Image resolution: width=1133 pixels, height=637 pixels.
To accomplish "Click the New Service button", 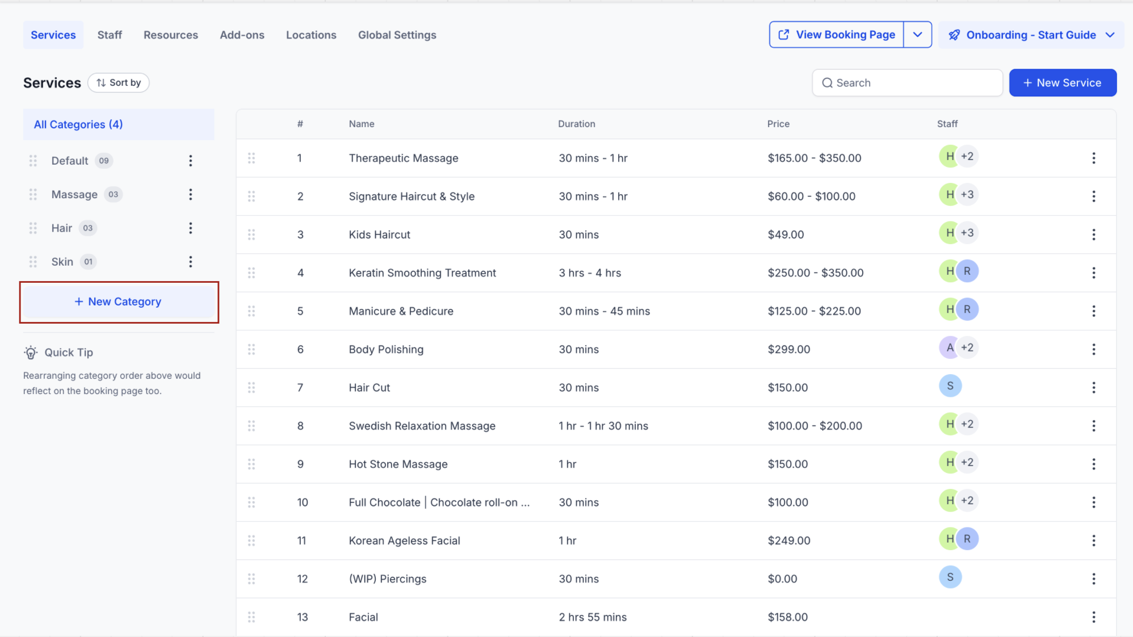I will (1062, 83).
